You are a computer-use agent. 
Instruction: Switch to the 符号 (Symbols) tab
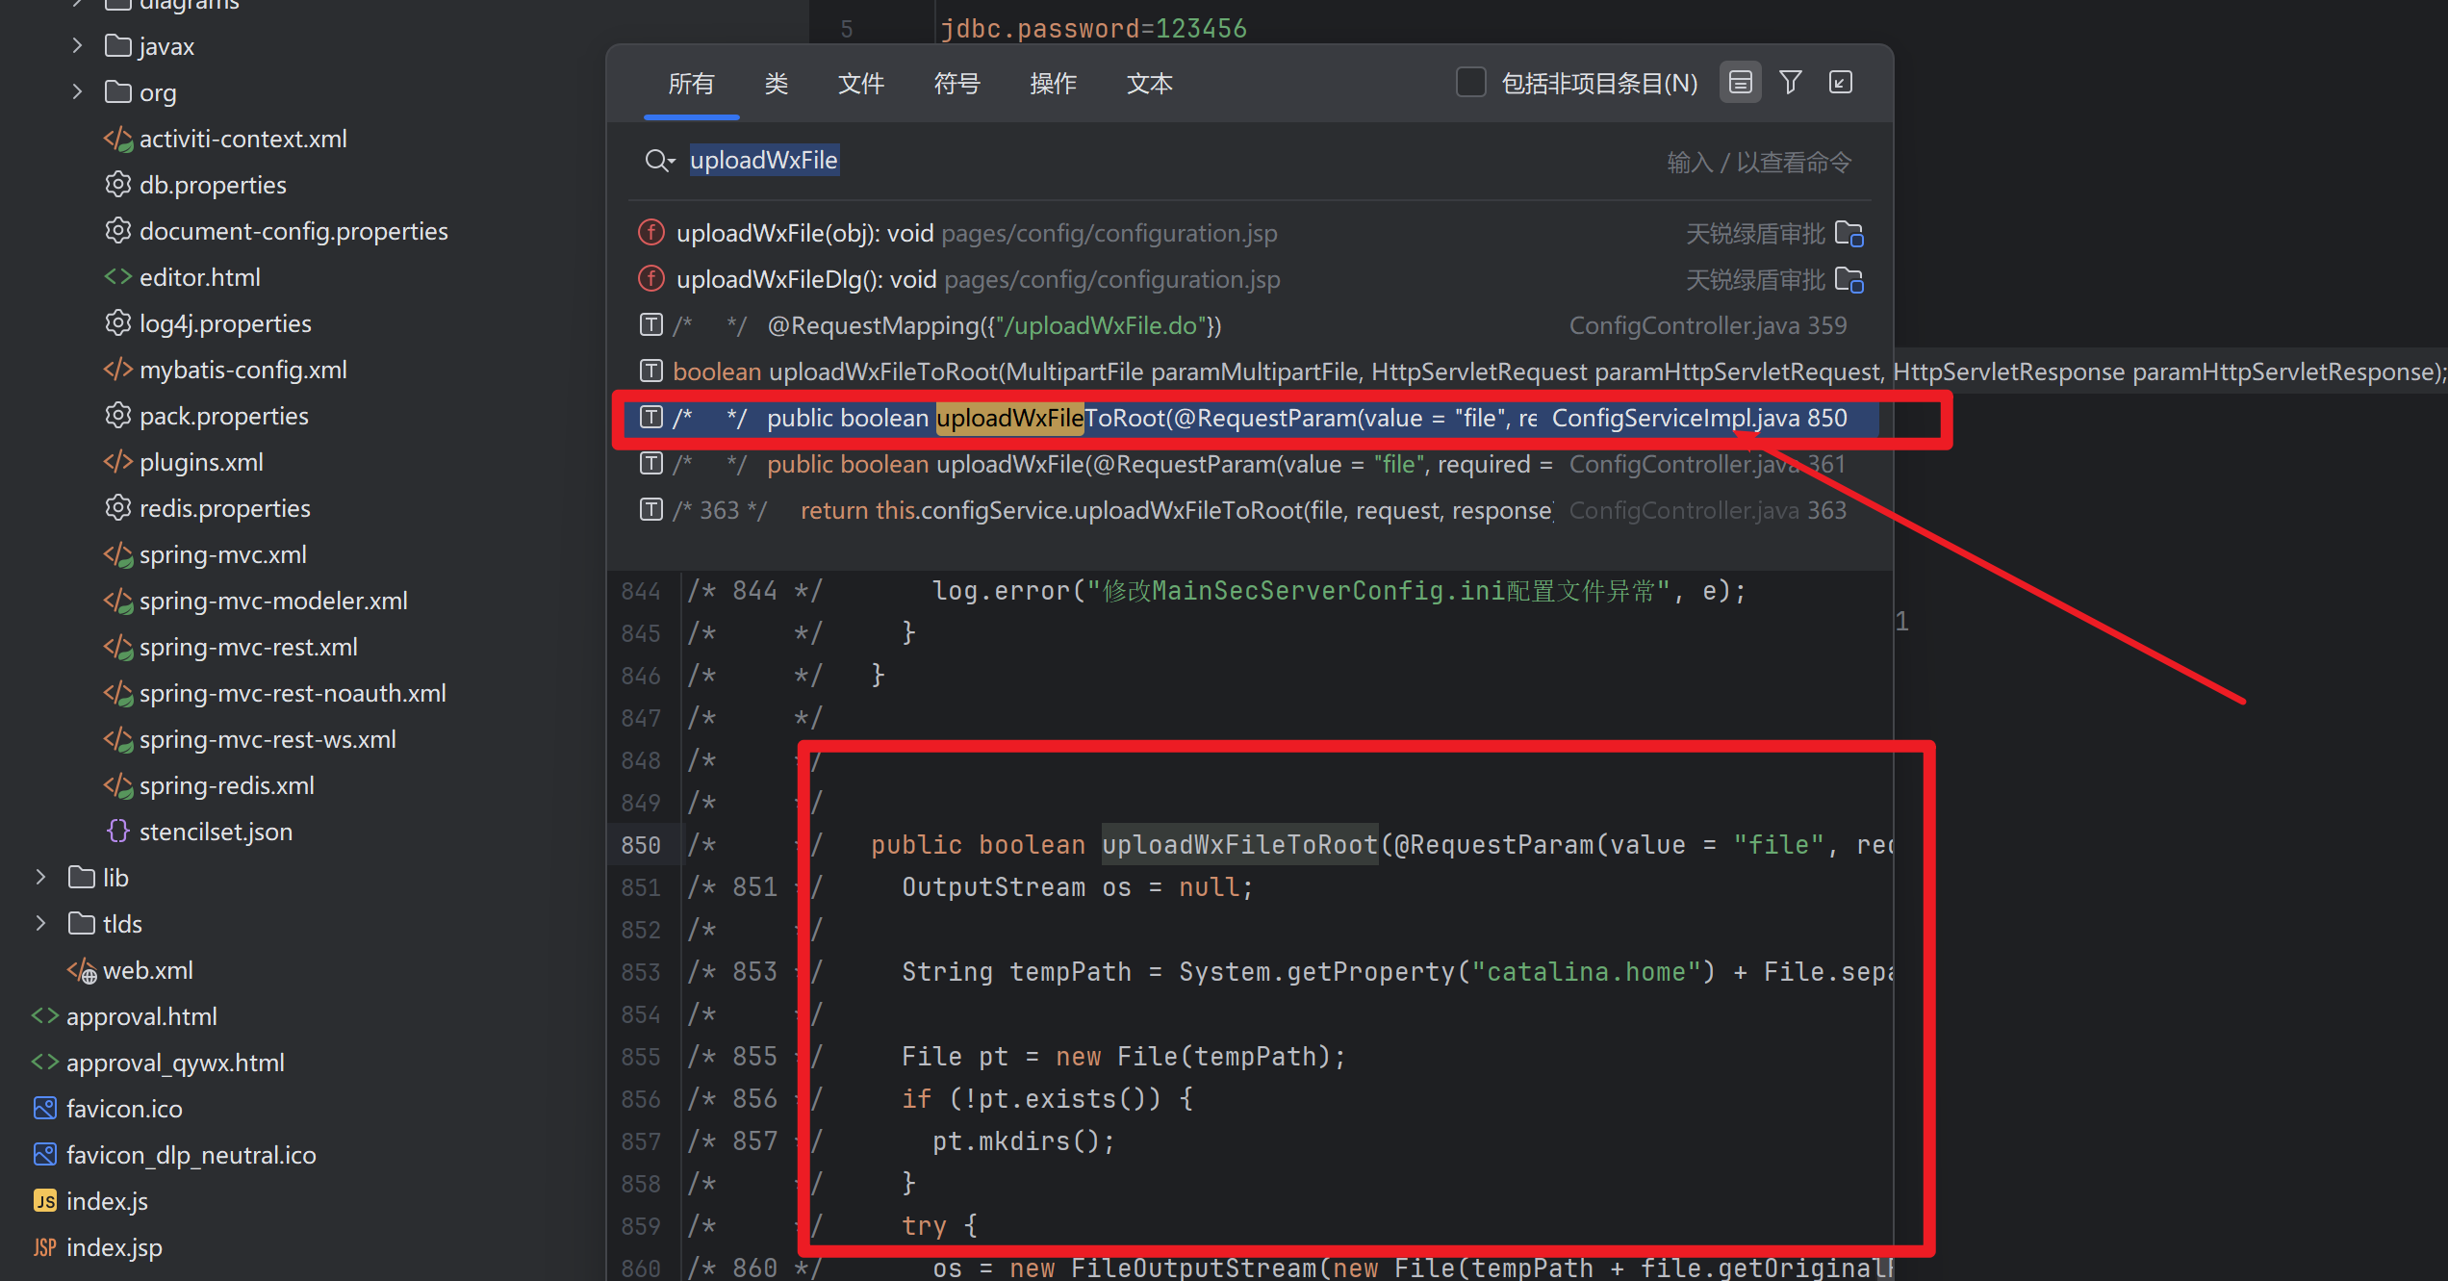(956, 84)
